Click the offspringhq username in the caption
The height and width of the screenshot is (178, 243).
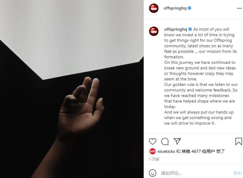pos(176,29)
